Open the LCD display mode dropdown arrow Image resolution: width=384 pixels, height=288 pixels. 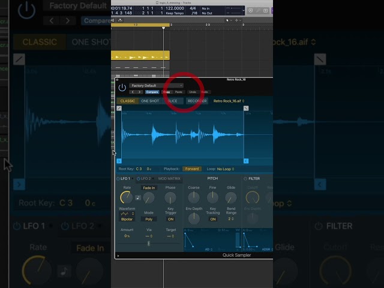243,11
